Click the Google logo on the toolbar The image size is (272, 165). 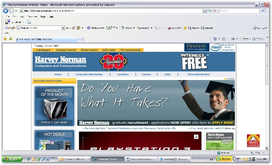(x=10, y=28)
